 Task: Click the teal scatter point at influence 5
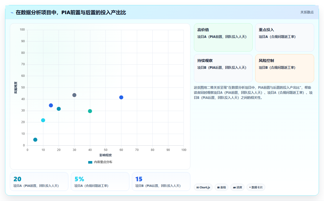point(35,140)
